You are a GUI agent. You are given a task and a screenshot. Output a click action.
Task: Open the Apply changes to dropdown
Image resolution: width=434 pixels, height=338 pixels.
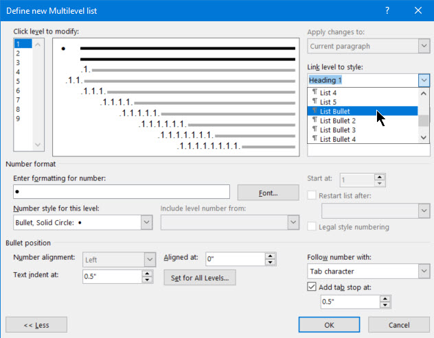[x=424, y=46]
